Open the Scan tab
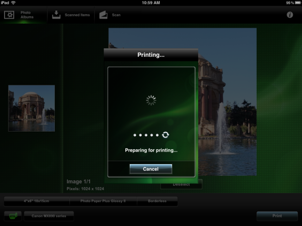 [x=110, y=15]
